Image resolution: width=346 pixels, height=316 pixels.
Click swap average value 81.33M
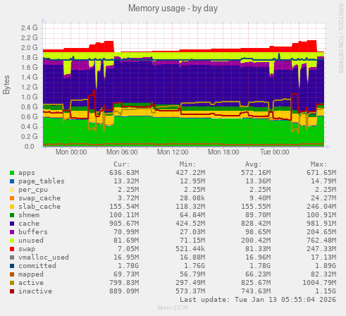coord(258,249)
